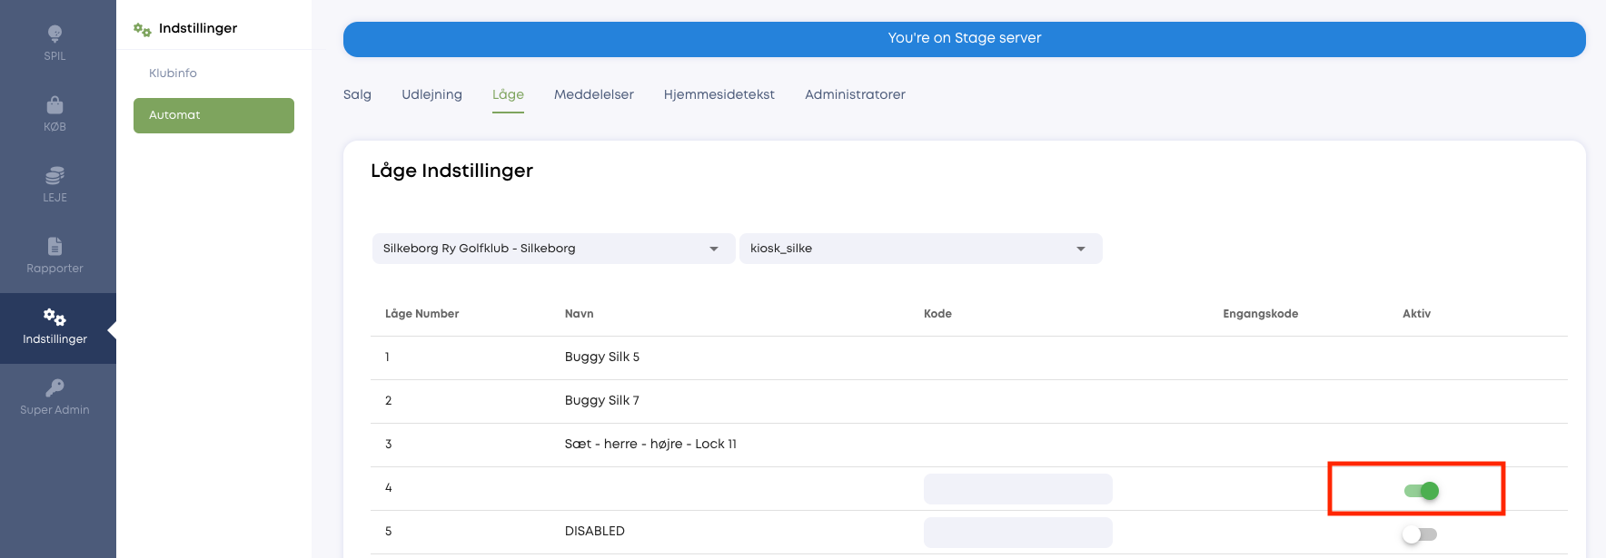Disable the Aktiv toggle for låge 4
1606x558 pixels.
point(1421,491)
